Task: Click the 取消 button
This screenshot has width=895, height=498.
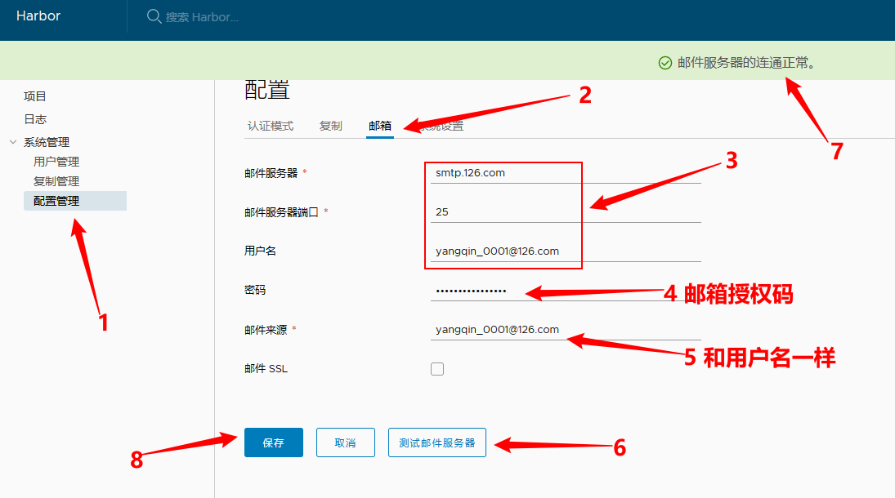Action: tap(345, 442)
